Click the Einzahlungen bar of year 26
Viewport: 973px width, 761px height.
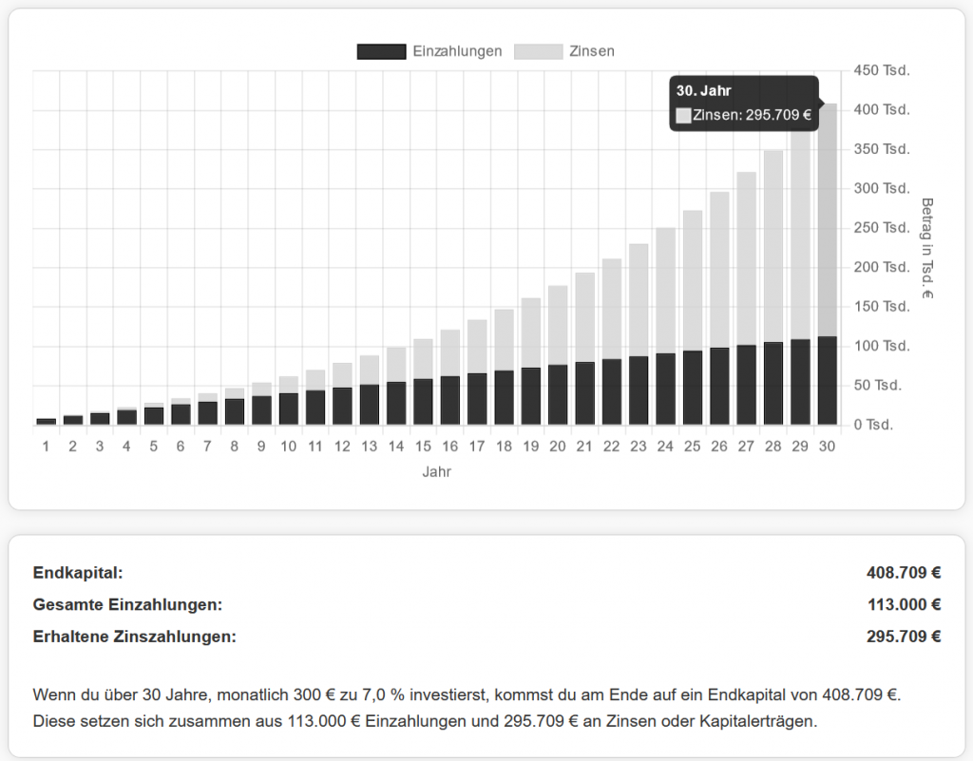coord(719,387)
